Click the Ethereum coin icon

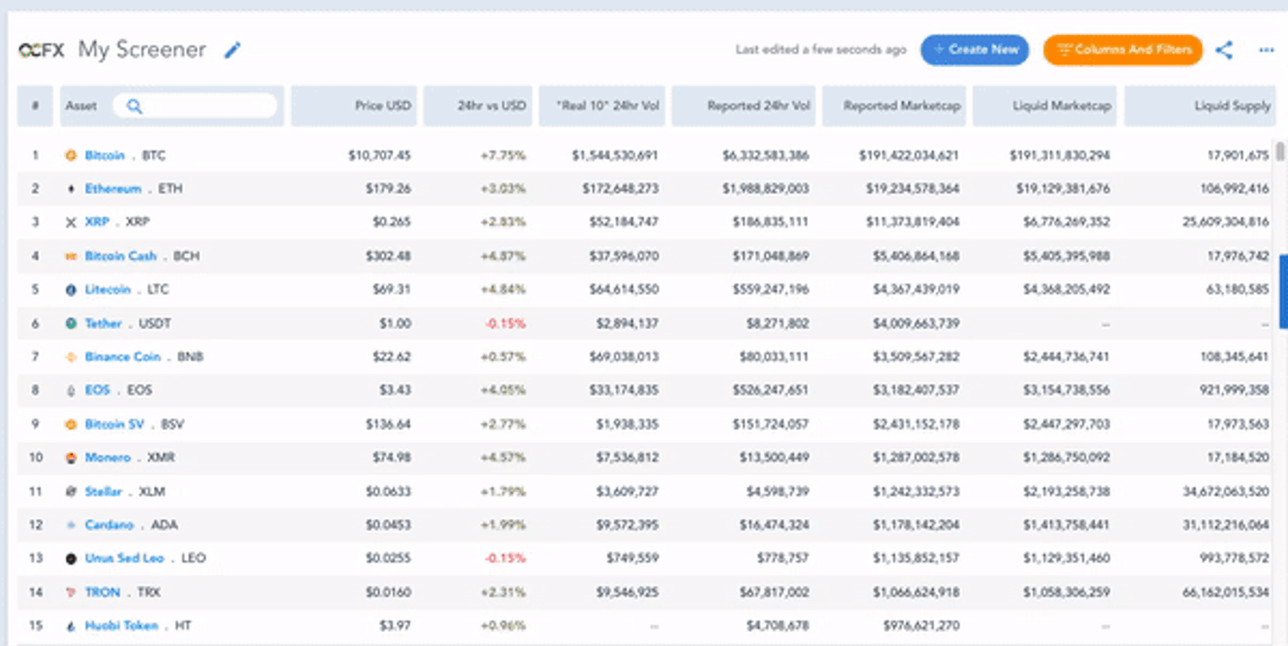[x=71, y=189]
